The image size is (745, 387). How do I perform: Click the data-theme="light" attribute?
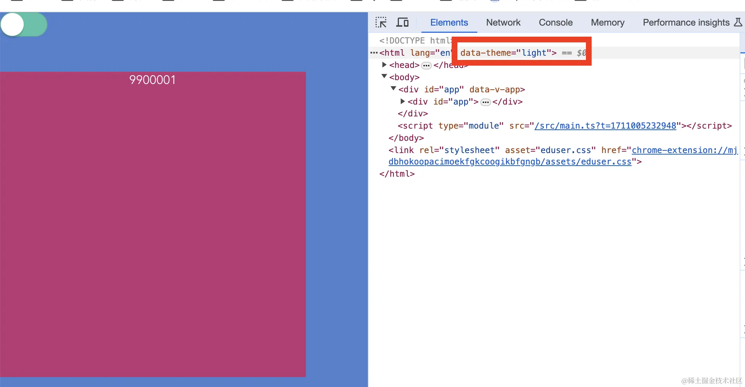[x=506, y=53]
